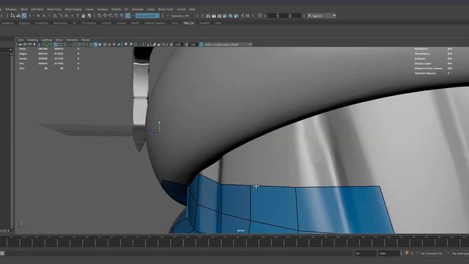Viewport: 469px width, 264px height.
Task: Start IPR render icon
Action: 220,15
